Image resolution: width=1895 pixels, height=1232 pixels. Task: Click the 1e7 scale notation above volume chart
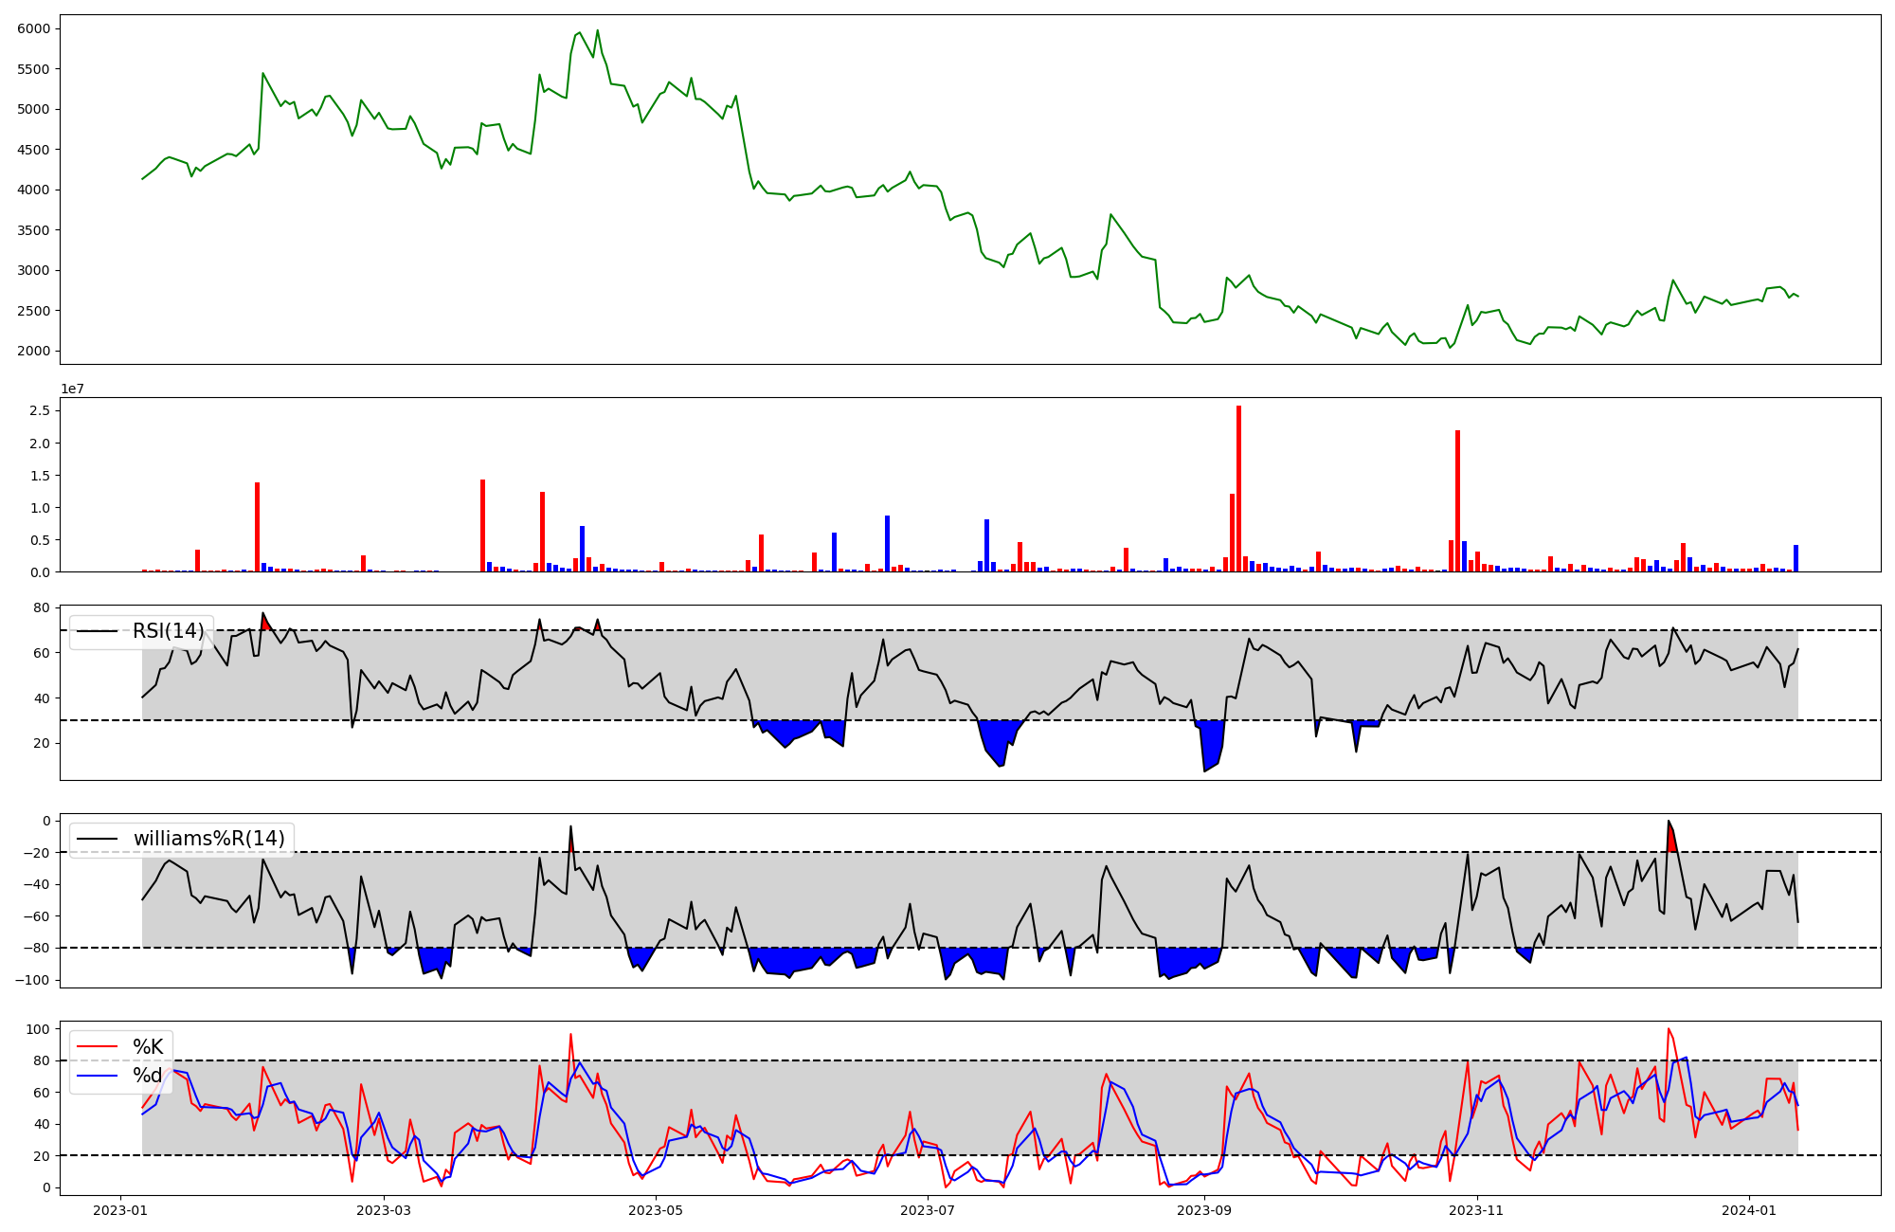tap(73, 389)
